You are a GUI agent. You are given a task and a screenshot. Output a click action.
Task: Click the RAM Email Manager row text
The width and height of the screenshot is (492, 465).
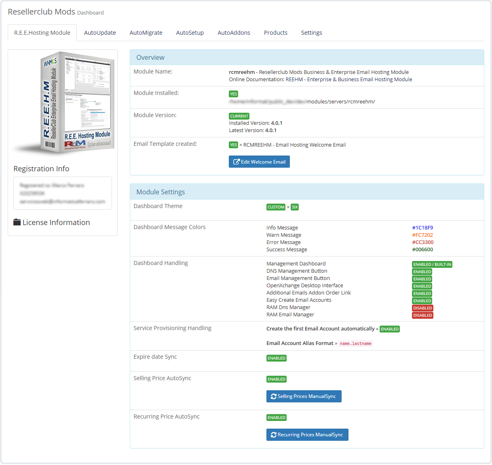click(290, 315)
